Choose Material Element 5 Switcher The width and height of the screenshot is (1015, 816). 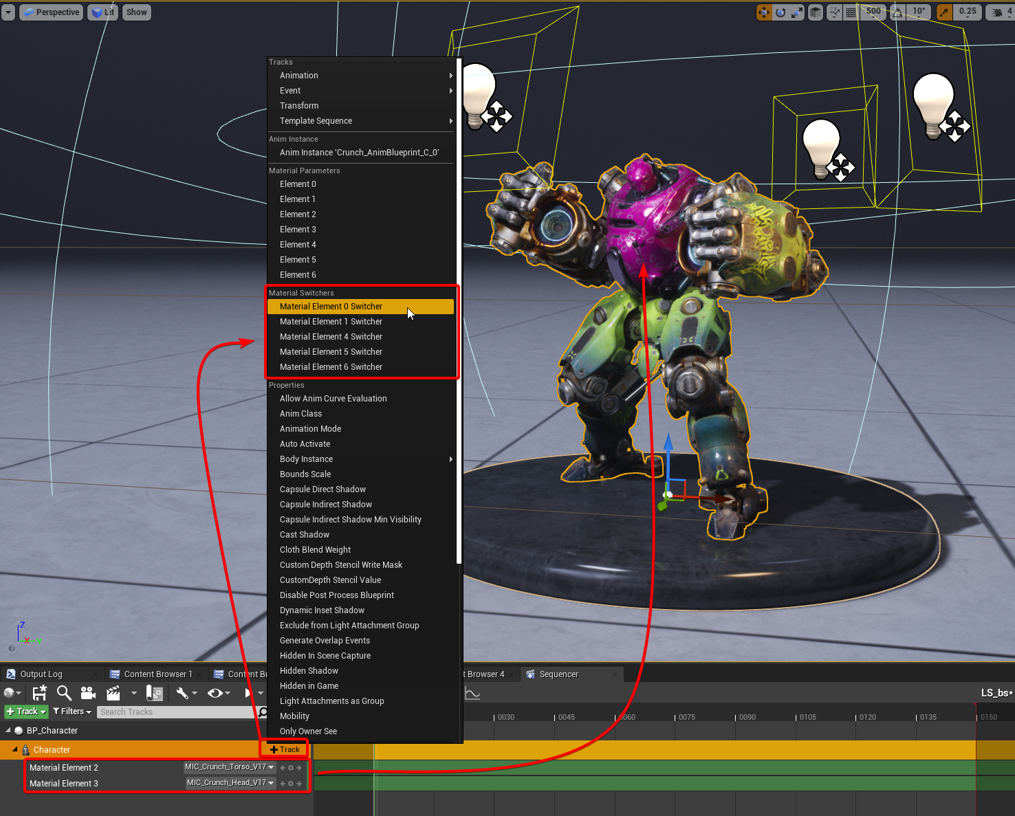[361, 352]
